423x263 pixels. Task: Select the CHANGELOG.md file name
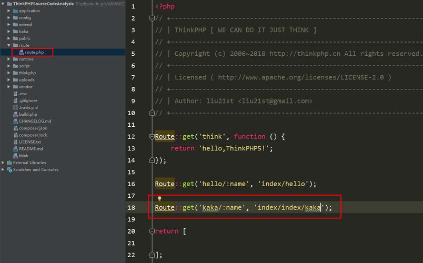[x=35, y=121]
